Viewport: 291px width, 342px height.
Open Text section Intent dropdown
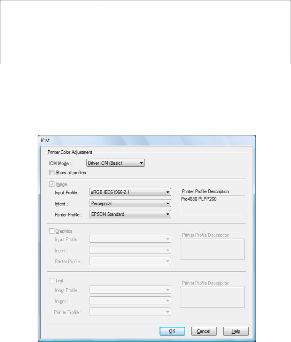coord(130,301)
